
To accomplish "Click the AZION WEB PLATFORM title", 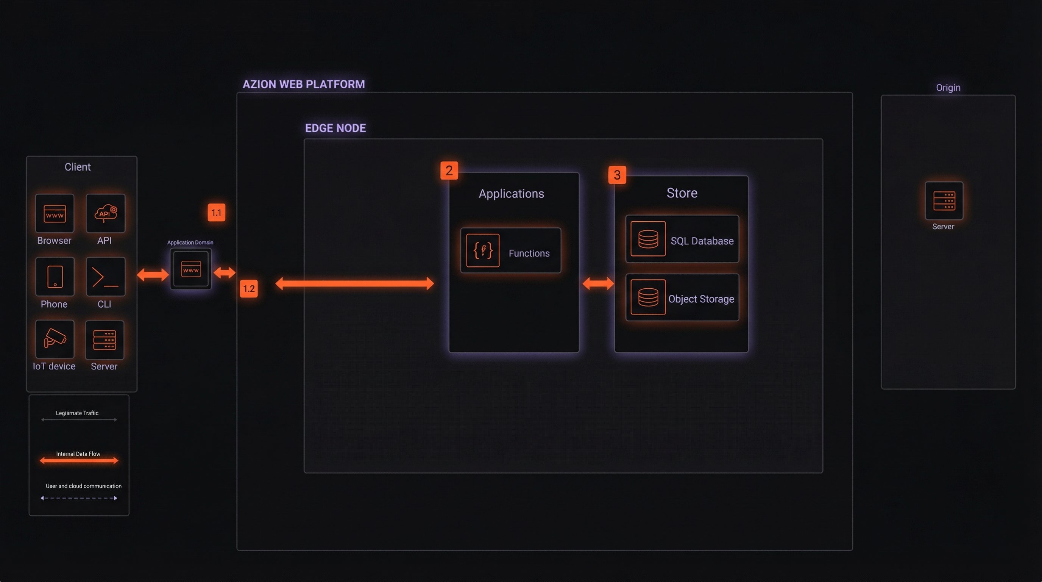I will tap(303, 84).
